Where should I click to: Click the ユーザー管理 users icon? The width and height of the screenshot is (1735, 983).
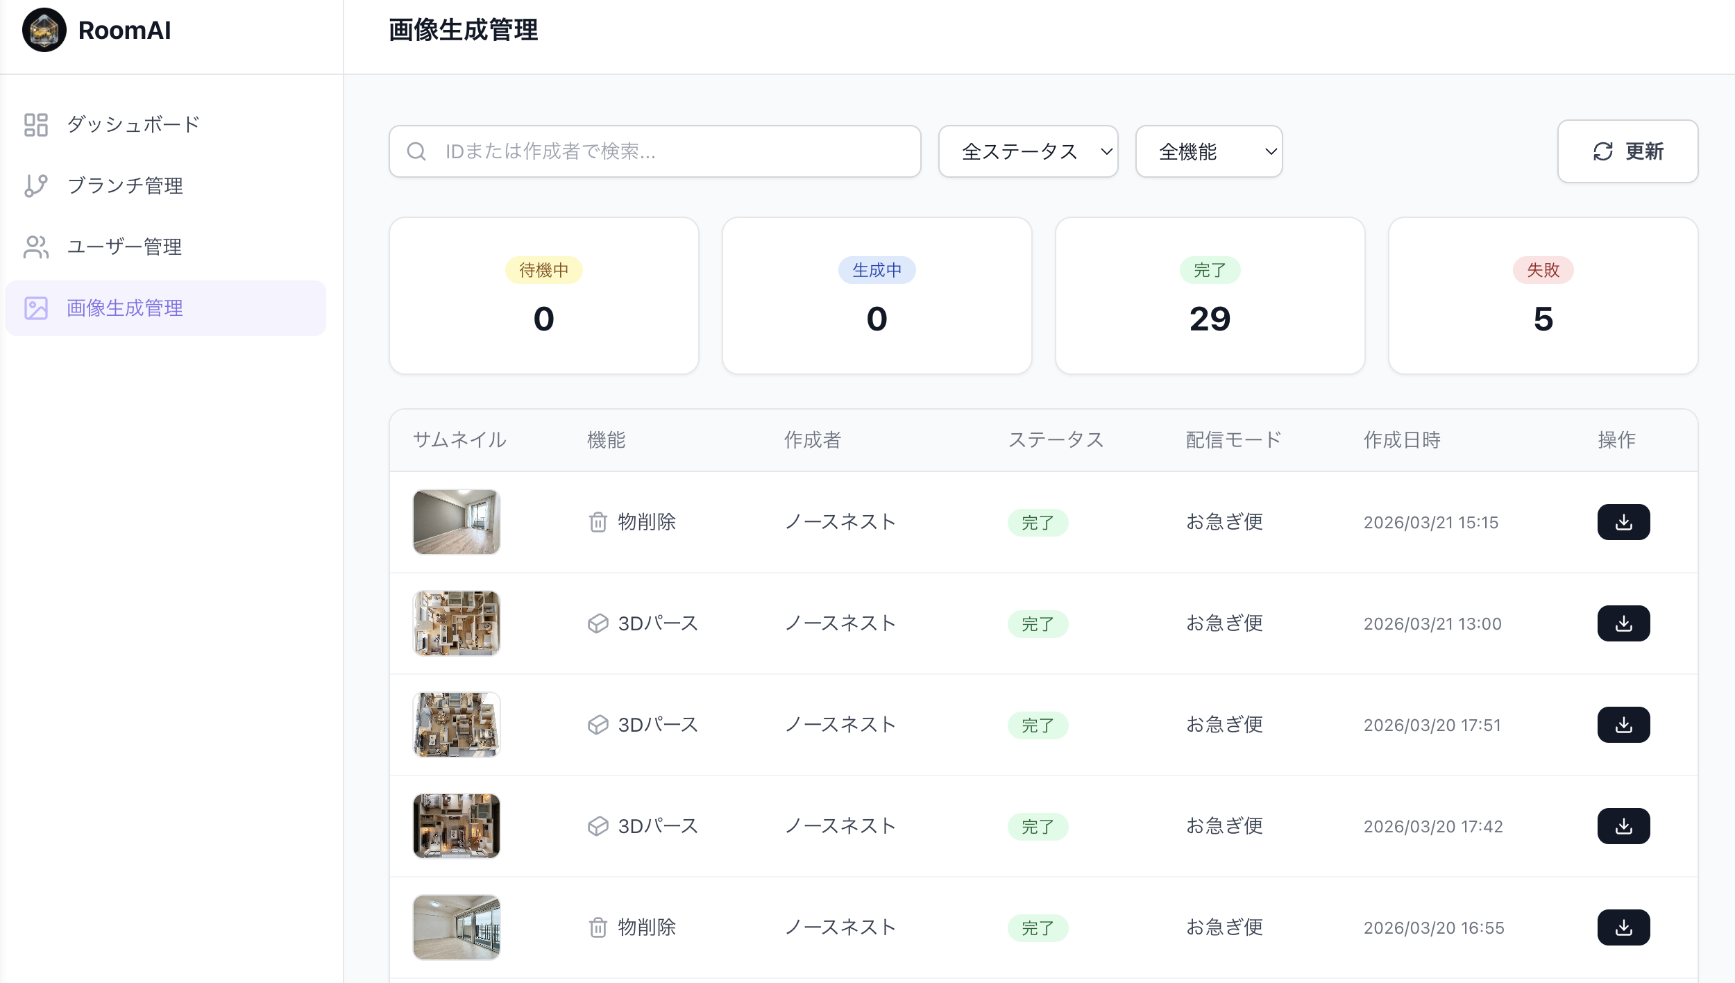(x=35, y=246)
